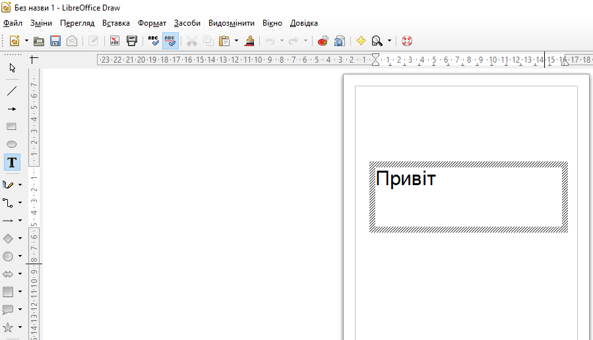Viewport: 593px width, 340px height.
Task: Expand the Stars shapes dropdown
Action: pos(20,327)
